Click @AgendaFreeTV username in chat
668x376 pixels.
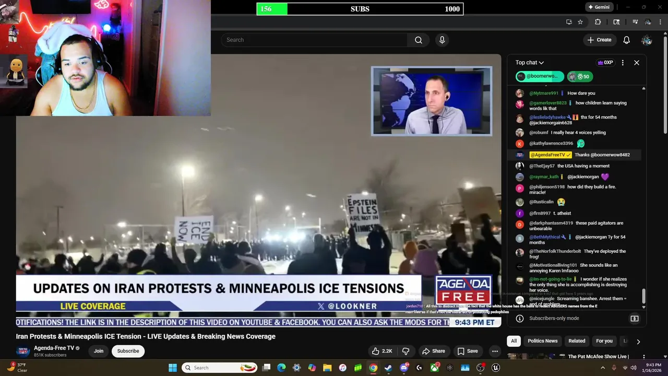551,155
